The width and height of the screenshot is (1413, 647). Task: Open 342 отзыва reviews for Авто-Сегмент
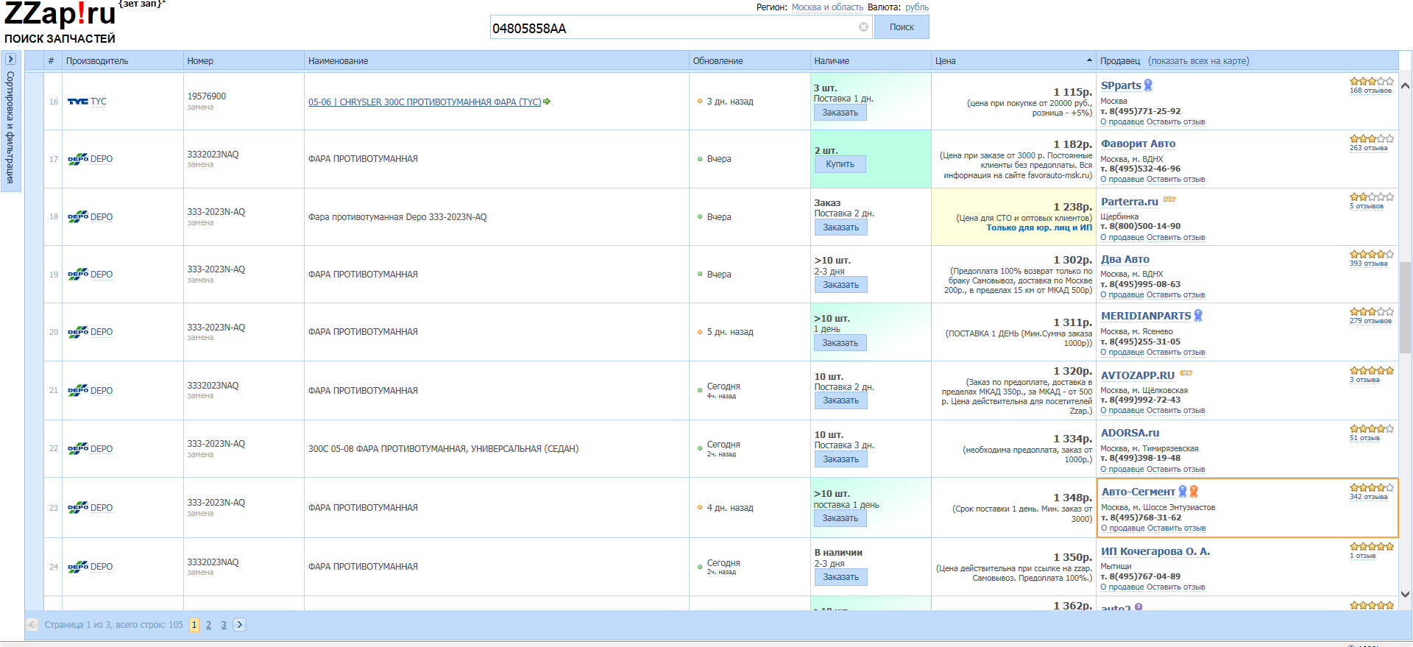pyautogui.click(x=1368, y=497)
